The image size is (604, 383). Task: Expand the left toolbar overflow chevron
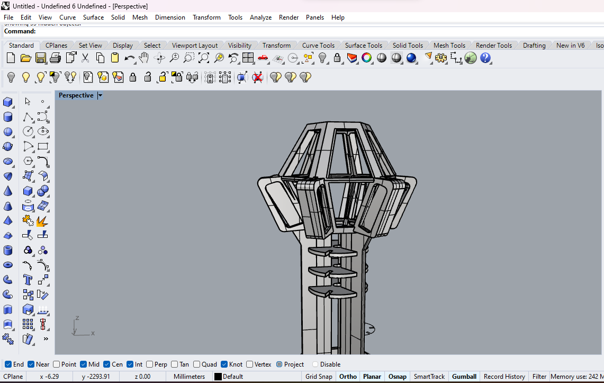(x=46, y=339)
